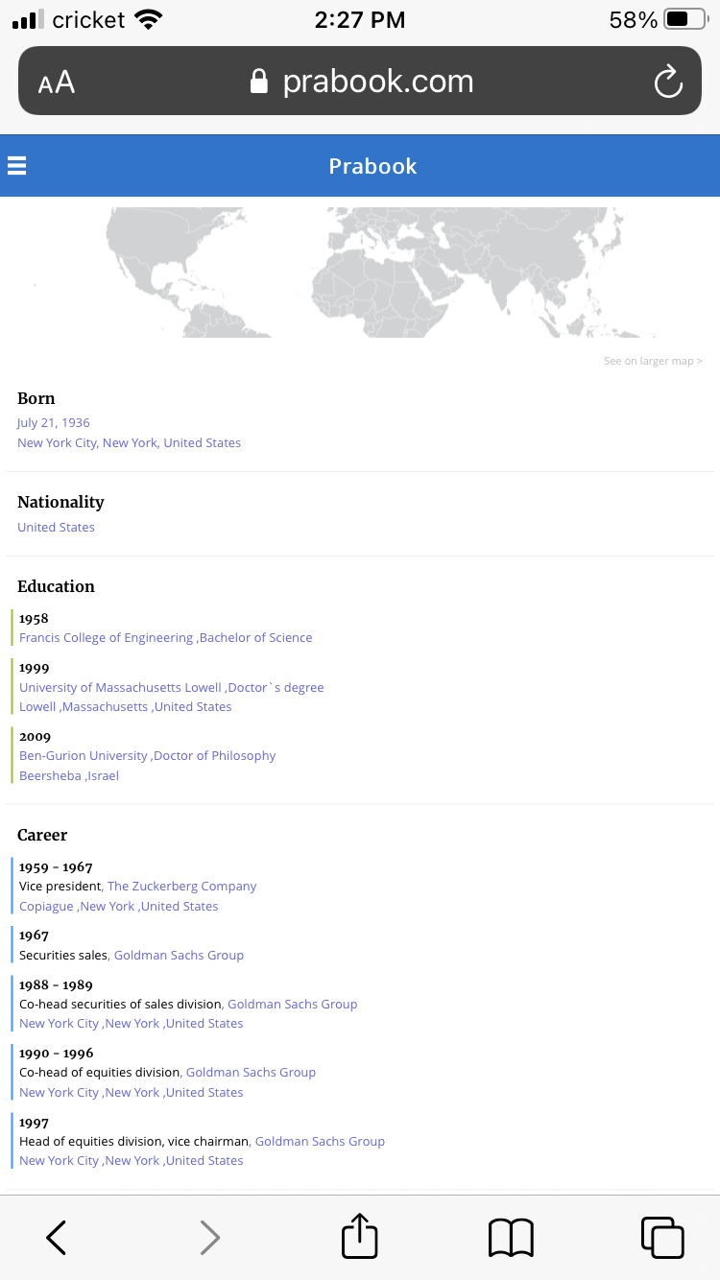The width and height of the screenshot is (720, 1280).
Task: Open Goldman Sachs Group link in 1997 entry
Action: coord(320,1141)
